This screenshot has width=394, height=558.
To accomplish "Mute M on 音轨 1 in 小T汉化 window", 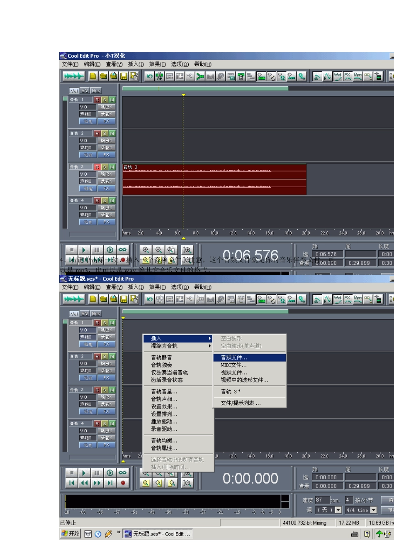I will pyautogui.click(x=112, y=100).
